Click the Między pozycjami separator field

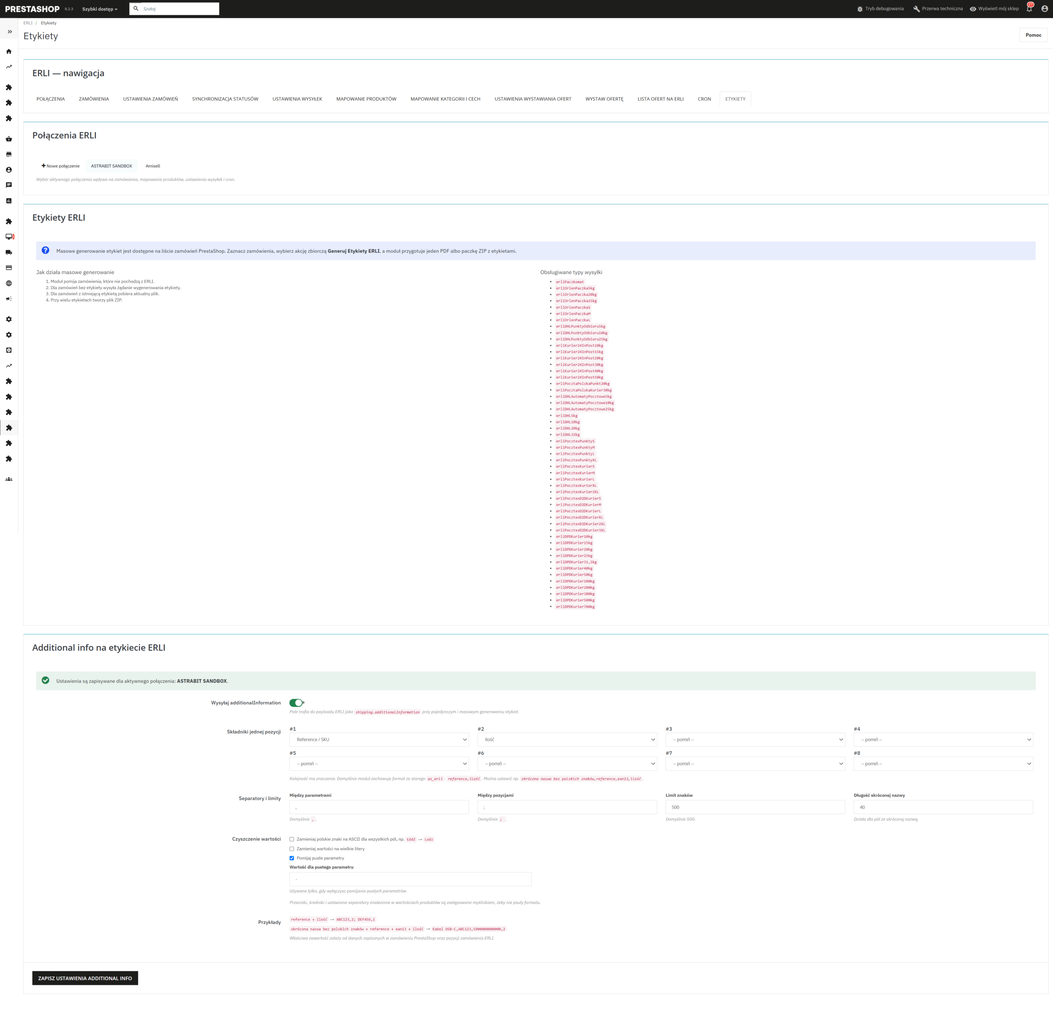[x=567, y=807]
